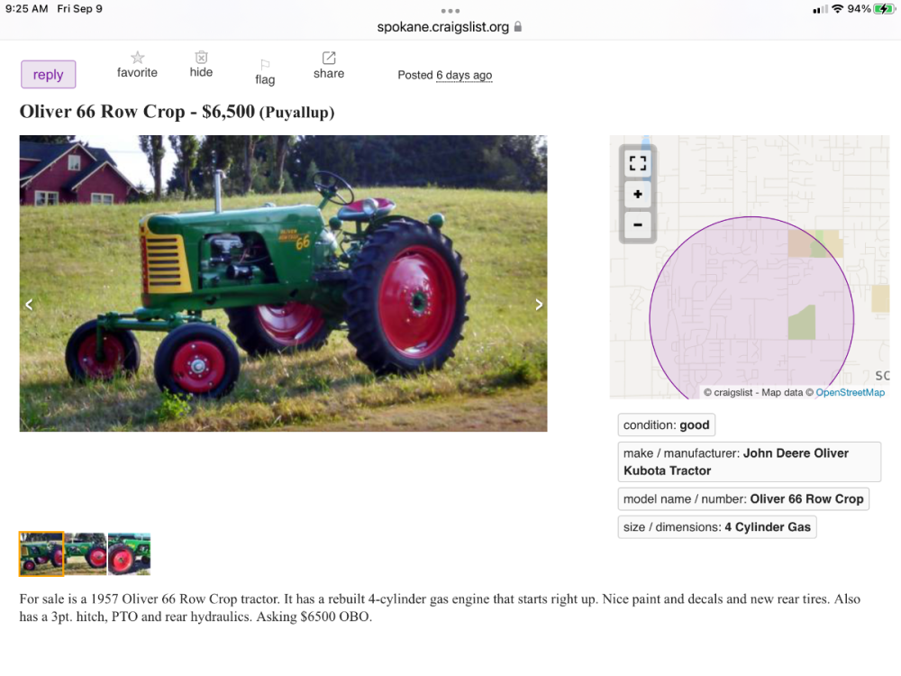The image size is (901, 676).
Task: Flag this Oliver tractor listing
Action: point(265,65)
